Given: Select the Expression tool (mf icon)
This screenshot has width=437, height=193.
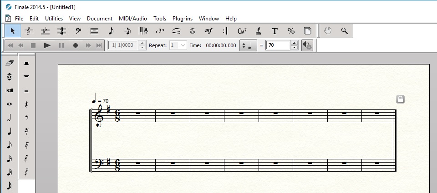Looking at the screenshot, I should (209, 31).
